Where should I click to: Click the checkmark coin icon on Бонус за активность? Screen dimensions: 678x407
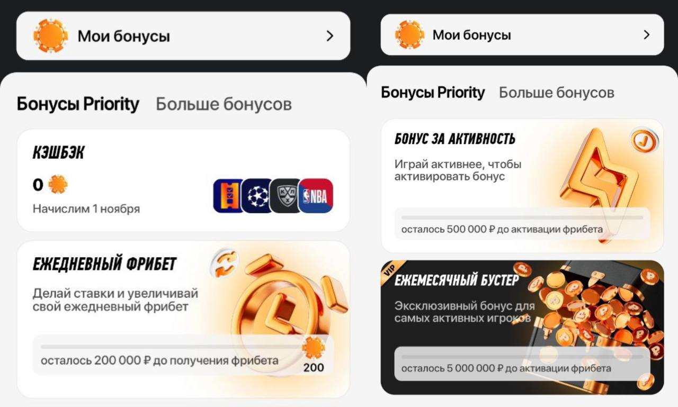(x=644, y=140)
